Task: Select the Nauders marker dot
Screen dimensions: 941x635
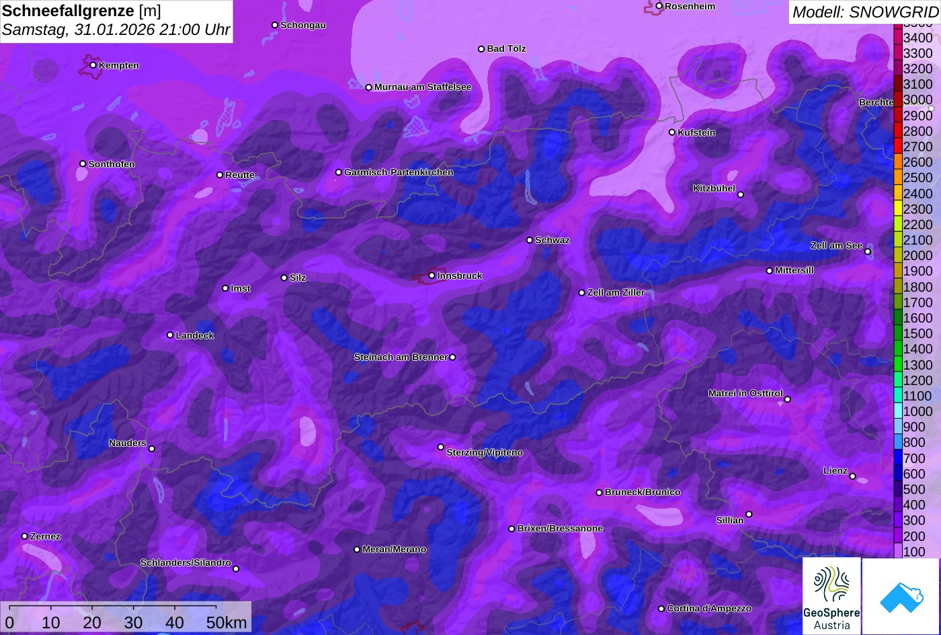Action: [151, 449]
